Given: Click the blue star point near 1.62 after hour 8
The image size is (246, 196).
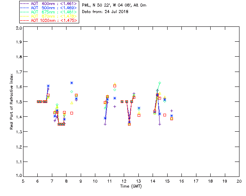Looking at the screenshot, I should click(72, 83).
